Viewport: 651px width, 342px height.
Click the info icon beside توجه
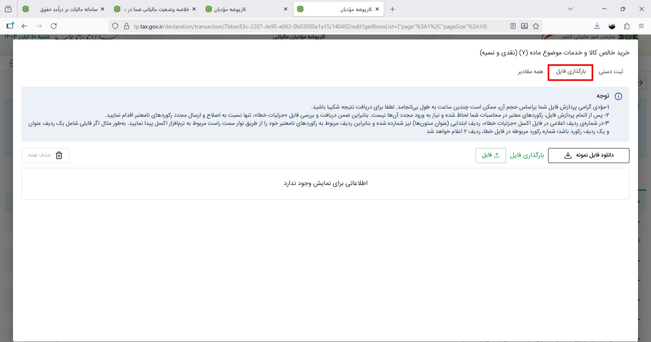618,96
